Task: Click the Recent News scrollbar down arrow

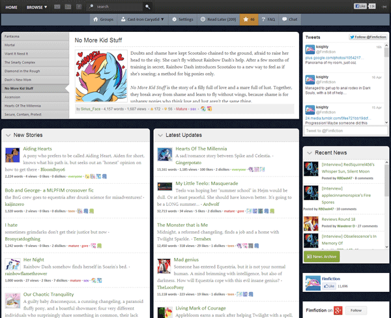Action: click(x=386, y=247)
